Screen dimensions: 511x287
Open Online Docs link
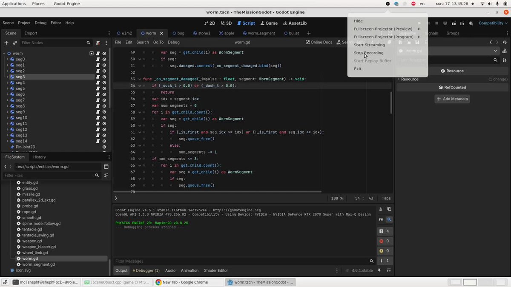319,42
